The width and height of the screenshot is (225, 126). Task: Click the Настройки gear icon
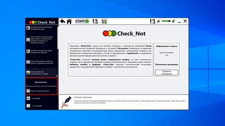(x=28, y=98)
